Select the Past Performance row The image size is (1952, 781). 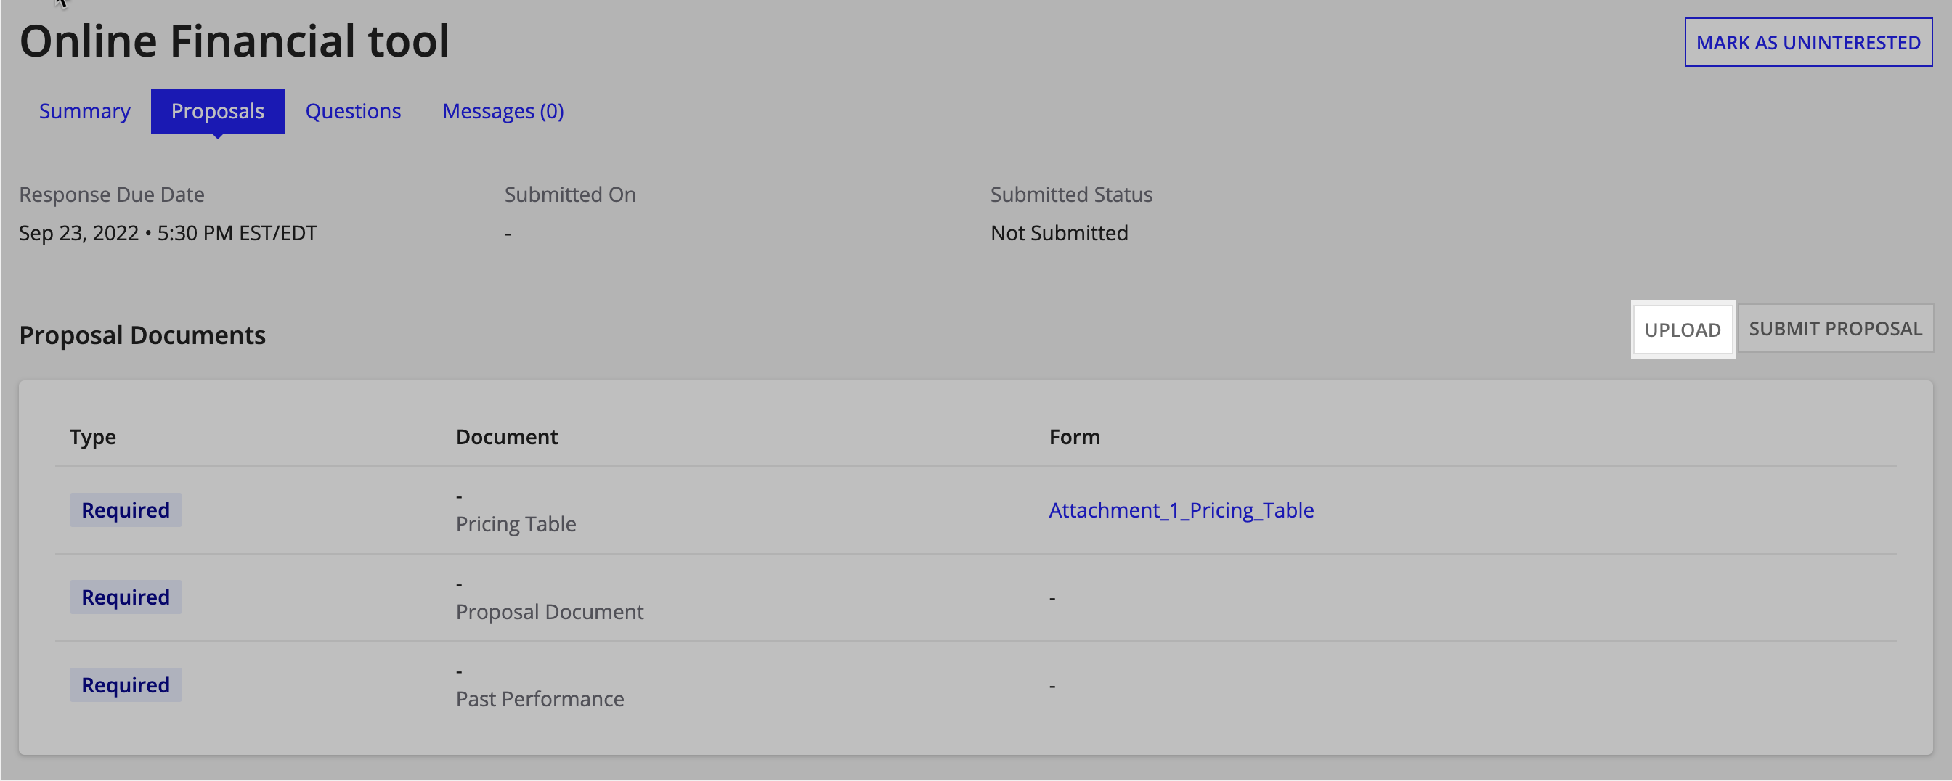[540, 698]
